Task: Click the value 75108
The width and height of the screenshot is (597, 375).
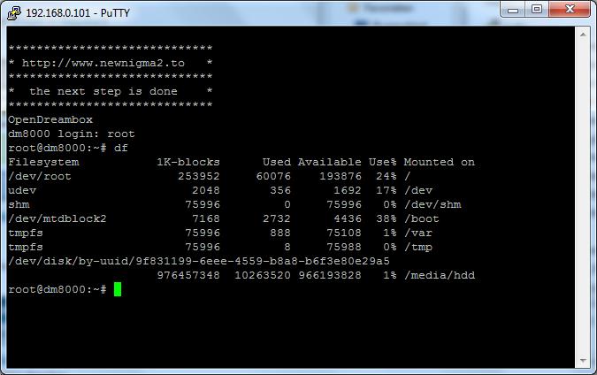Action: click(344, 233)
